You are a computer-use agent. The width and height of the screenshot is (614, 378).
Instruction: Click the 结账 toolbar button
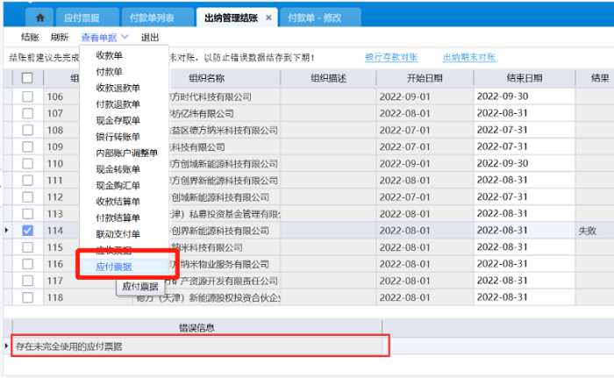click(x=29, y=38)
